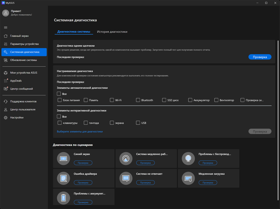Click the Ошибка драйвера scenario thumbnail icon
This screenshot has height=209, width=280.
pos(63,178)
